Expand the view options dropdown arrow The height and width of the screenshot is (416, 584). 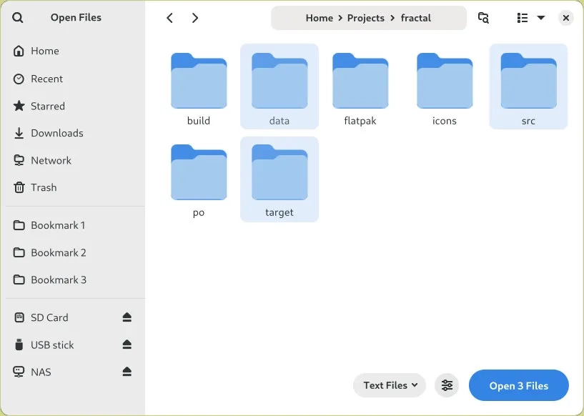coord(541,18)
